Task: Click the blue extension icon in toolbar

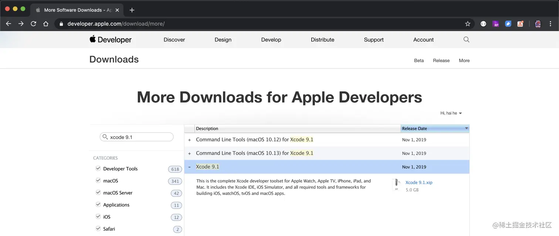Action: 508,24
